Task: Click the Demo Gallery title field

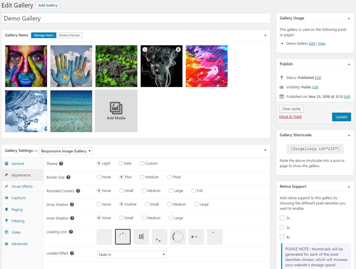Action: pyautogui.click(x=136, y=19)
